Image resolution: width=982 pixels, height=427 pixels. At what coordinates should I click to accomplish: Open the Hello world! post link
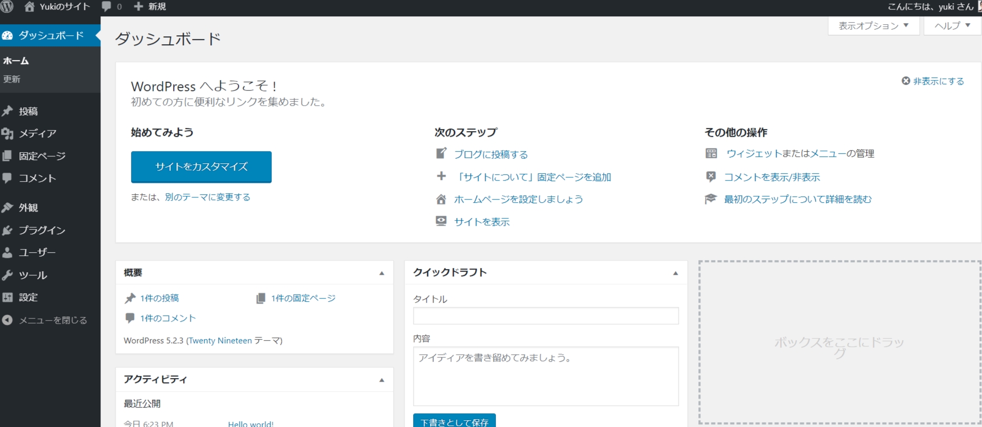[x=250, y=424]
